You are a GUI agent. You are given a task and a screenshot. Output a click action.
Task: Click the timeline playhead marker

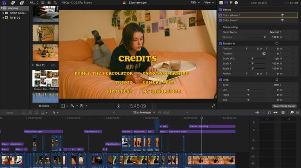[202, 118]
